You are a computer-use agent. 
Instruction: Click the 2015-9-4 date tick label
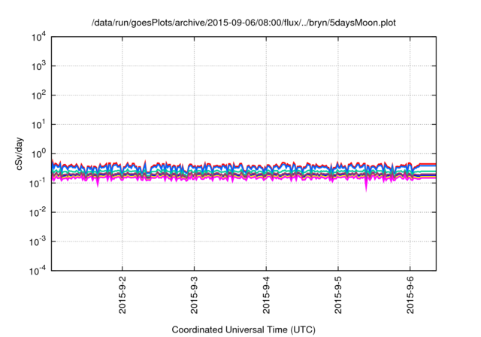pos(266,295)
